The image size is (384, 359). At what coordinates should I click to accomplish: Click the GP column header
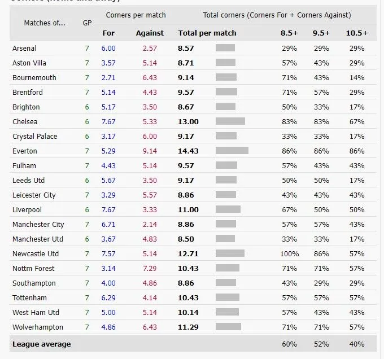tap(87, 23)
